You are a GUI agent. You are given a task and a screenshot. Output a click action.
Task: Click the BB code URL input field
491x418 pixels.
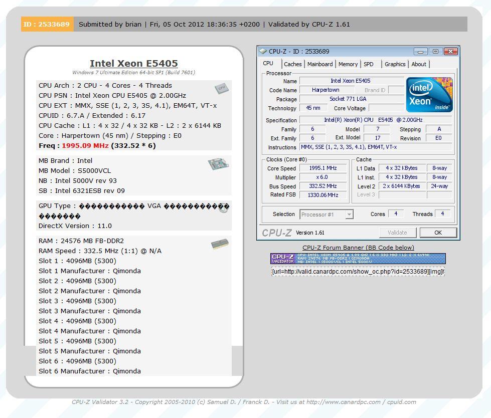358,271
